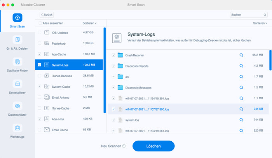
Task: Reveal CrashReporter with its magnifier icon
Action: coord(241,55)
